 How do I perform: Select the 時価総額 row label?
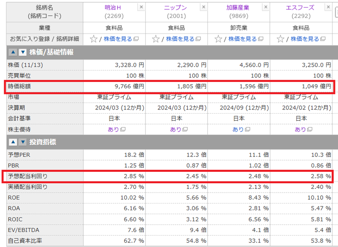(x=19, y=87)
